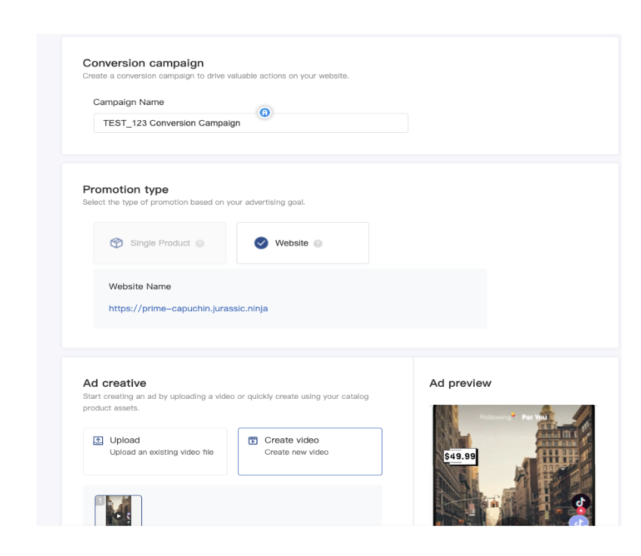This screenshot has width=641, height=556.
Task: Click the Upload arrow icon
Action: (x=98, y=440)
